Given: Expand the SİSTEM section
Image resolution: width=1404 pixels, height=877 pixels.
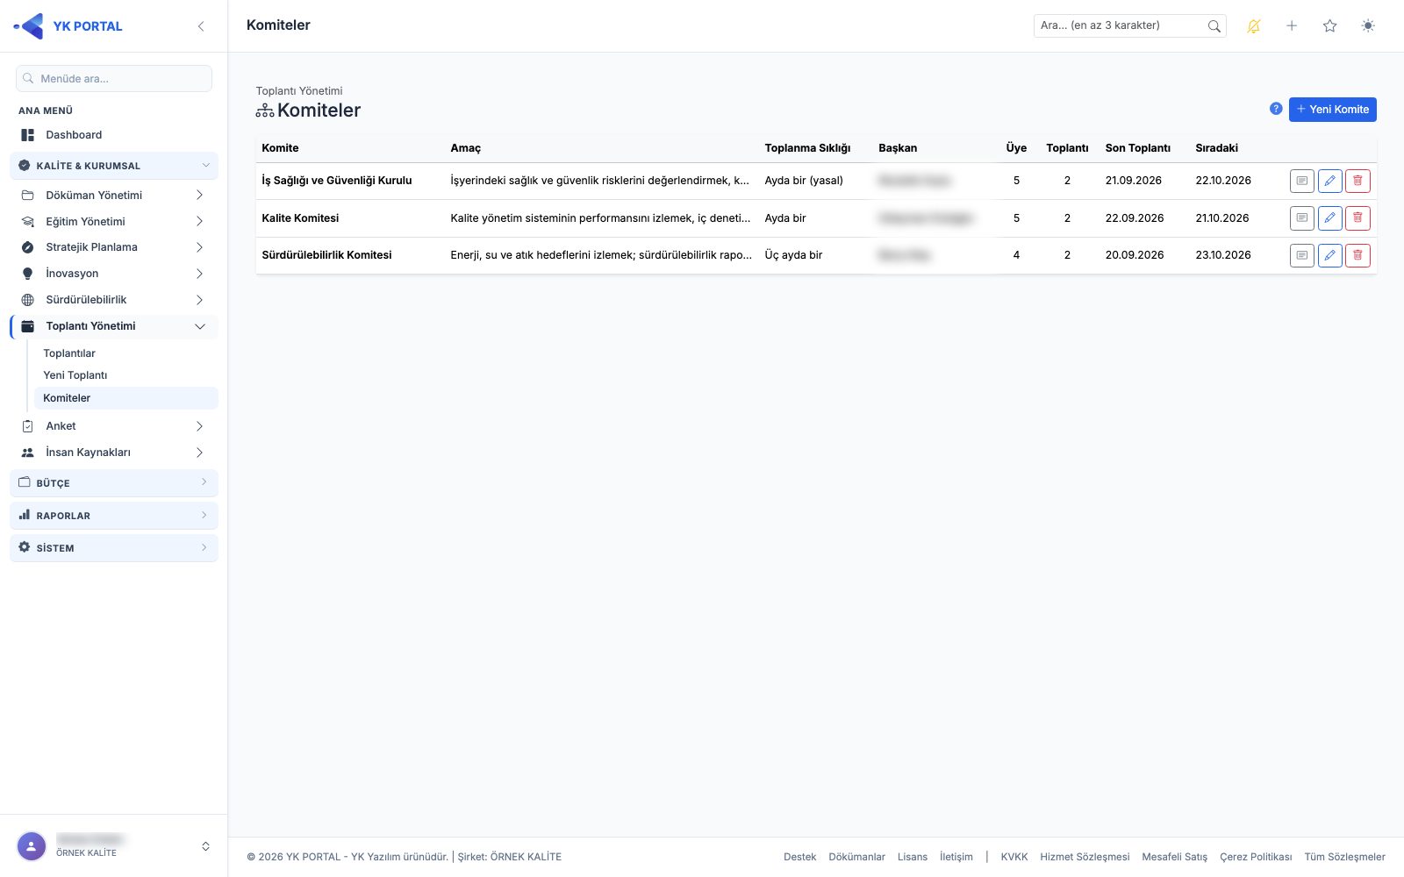Looking at the screenshot, I should [x=114, y=548].
